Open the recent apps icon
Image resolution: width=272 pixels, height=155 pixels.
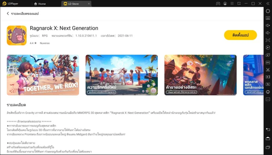(268, 147)
